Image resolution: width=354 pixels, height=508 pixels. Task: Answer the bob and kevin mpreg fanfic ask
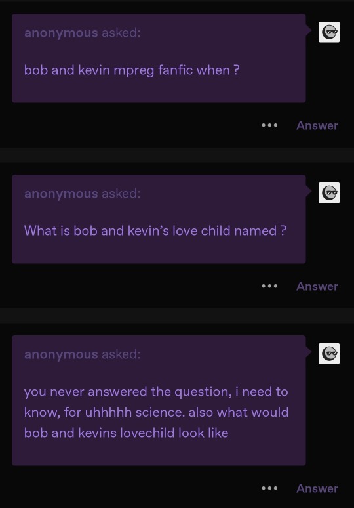click(317, 125)
